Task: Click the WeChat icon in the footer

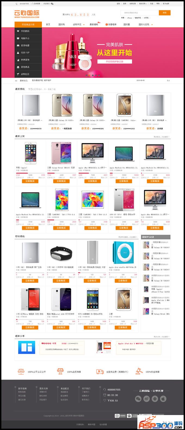Action: (x=138, y=399)
